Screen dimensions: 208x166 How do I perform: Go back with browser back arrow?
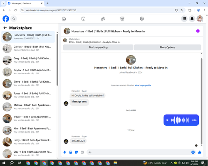(x=4, y=10)
